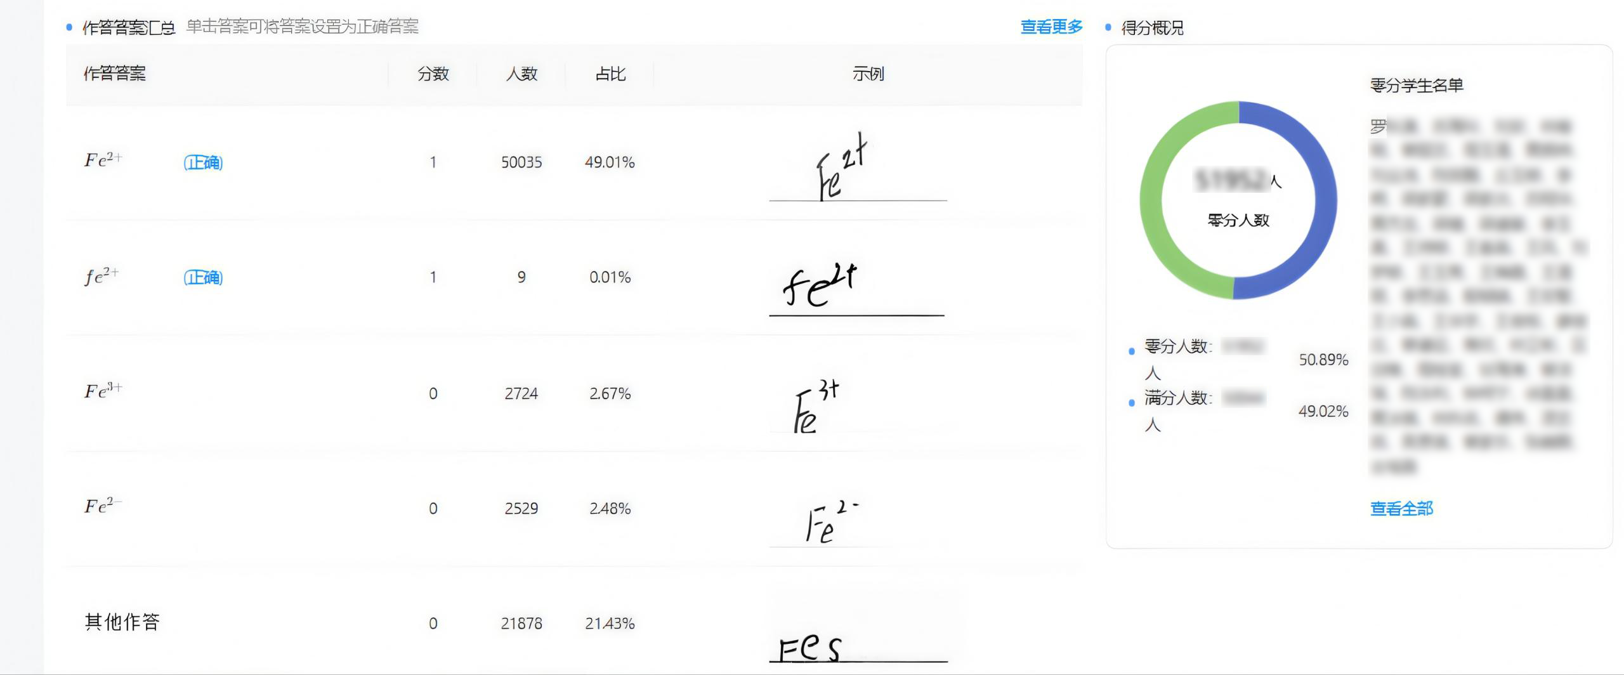Image resolution: width=1624 pixels, height=675 pixels.
Task: Click the 分数 column header
Action: pyautogui.click(x=433, y=74)
